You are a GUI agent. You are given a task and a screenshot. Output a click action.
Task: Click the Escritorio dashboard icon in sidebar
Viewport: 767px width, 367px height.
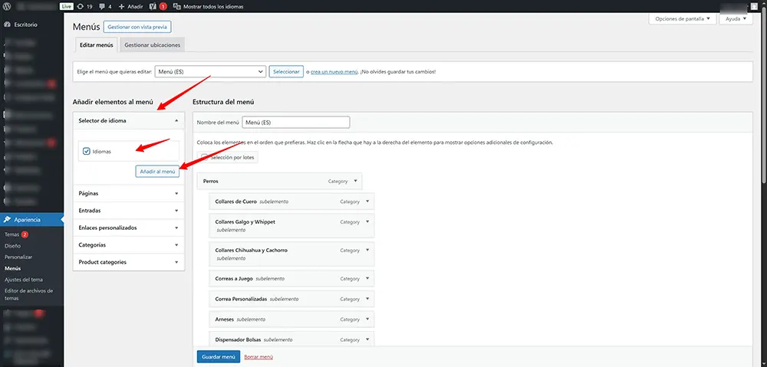tap(7, 25)
